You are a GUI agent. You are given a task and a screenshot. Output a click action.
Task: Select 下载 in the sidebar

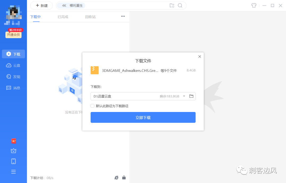tap(13, 54)
